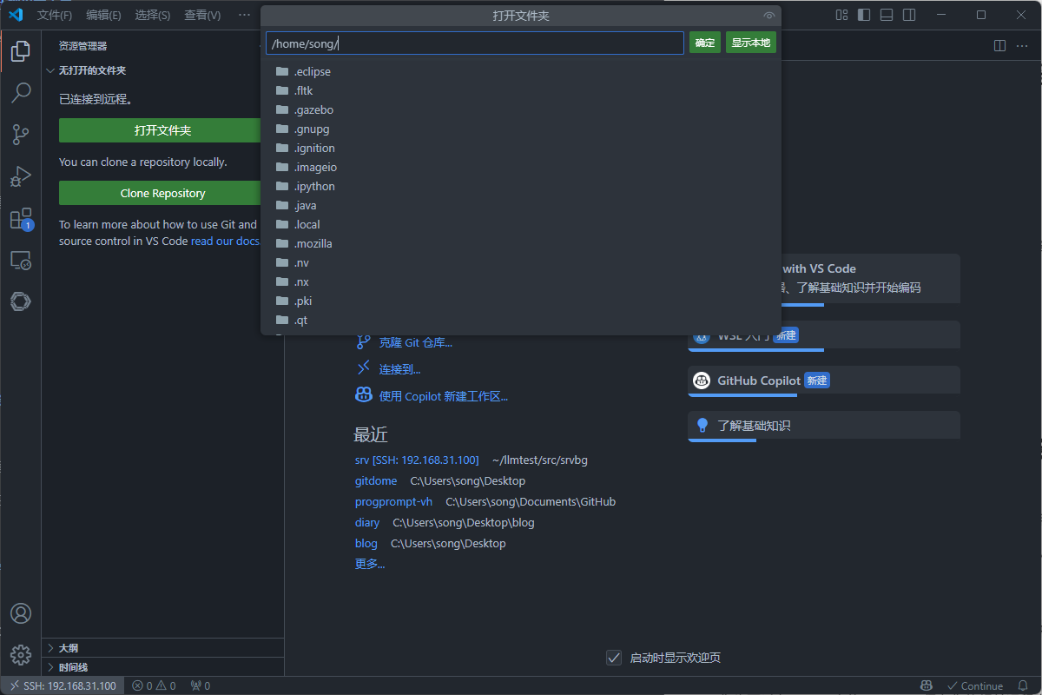Click the SSH remote status indicator
This screenshot has width=1042, height=695.
tap(63, 685)
